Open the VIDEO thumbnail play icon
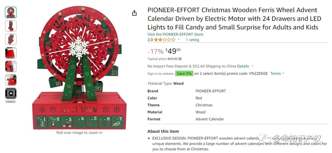 coord(10,93)
